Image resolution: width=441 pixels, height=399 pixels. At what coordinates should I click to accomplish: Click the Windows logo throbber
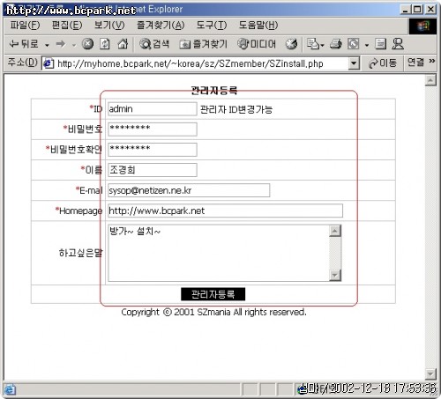[x=422, y=26]
